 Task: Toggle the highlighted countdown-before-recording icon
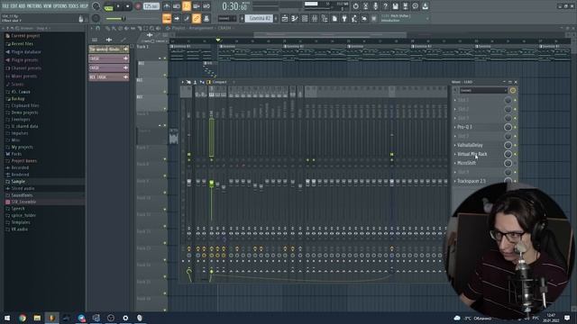[x=187, y=6]
